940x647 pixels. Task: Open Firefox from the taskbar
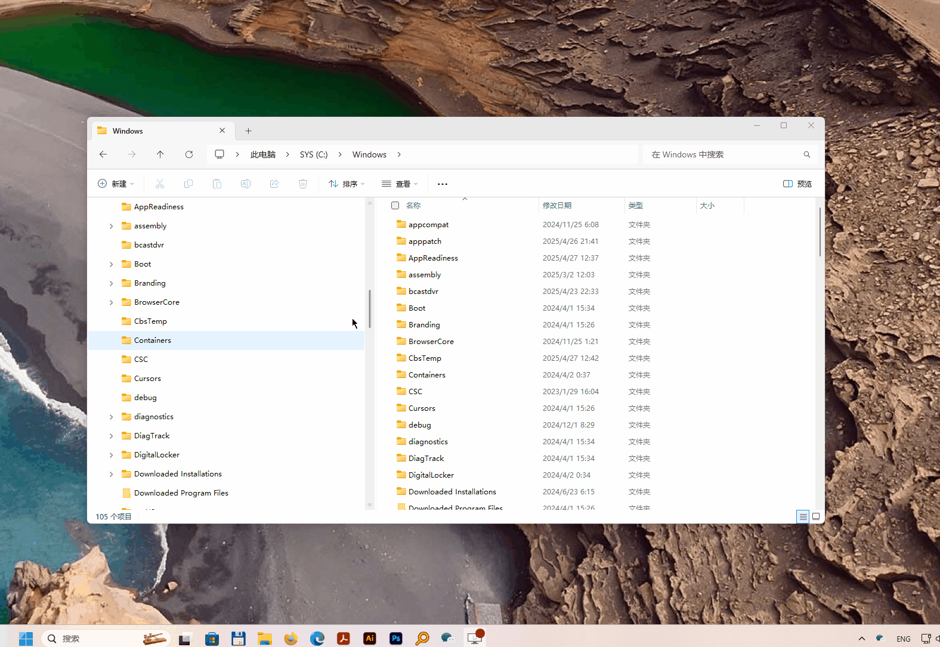click(291, 639)
